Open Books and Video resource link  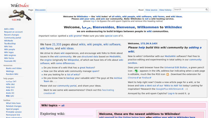coord(14,68)
